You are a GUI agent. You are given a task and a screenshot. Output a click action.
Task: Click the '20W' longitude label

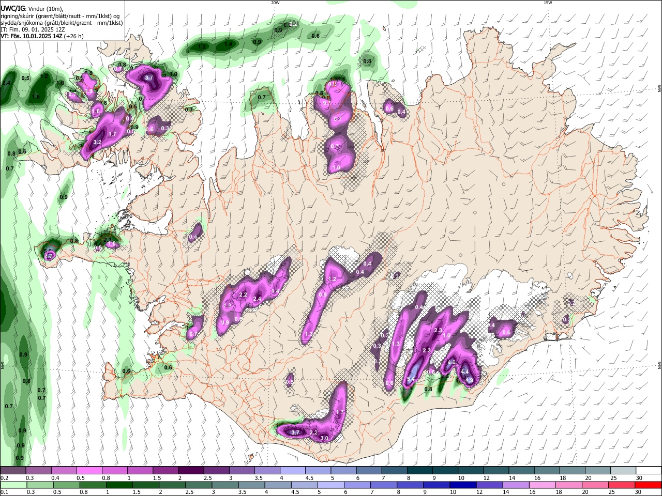275,3
